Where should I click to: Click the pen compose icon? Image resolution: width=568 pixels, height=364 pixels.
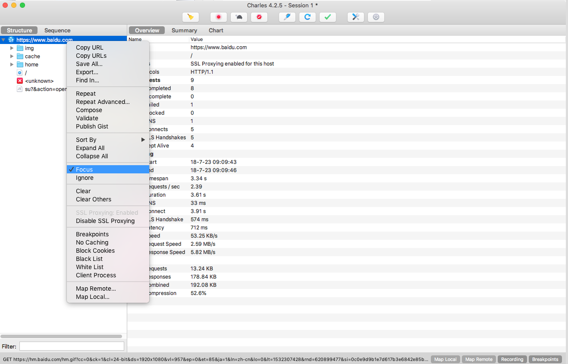pyautogui.click(x=287, y=17)
